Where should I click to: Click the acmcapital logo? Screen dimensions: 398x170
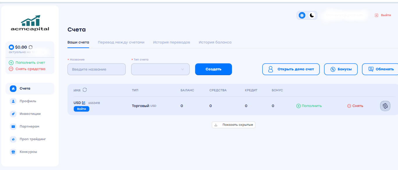pos(30,23)
